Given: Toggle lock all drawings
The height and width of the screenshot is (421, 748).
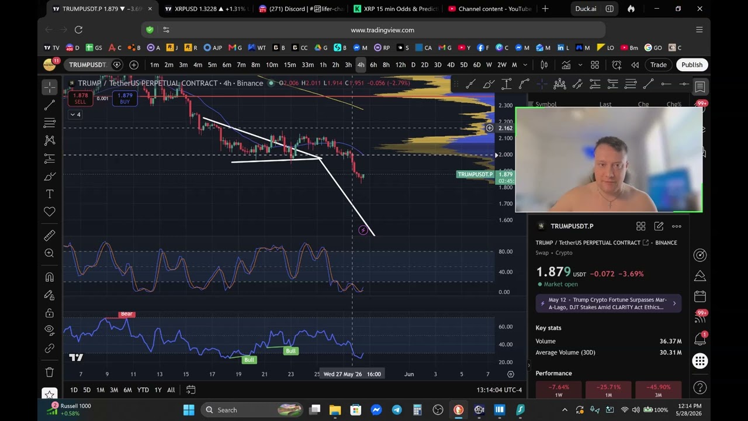Looking at the screenshot, I should click(x=50, y=313).
